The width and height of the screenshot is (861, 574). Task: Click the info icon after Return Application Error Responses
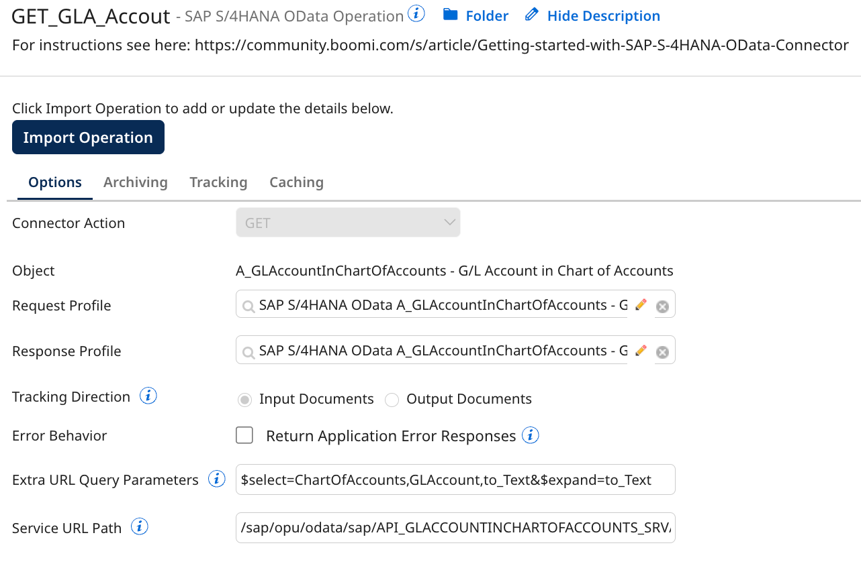click(531, 435)
